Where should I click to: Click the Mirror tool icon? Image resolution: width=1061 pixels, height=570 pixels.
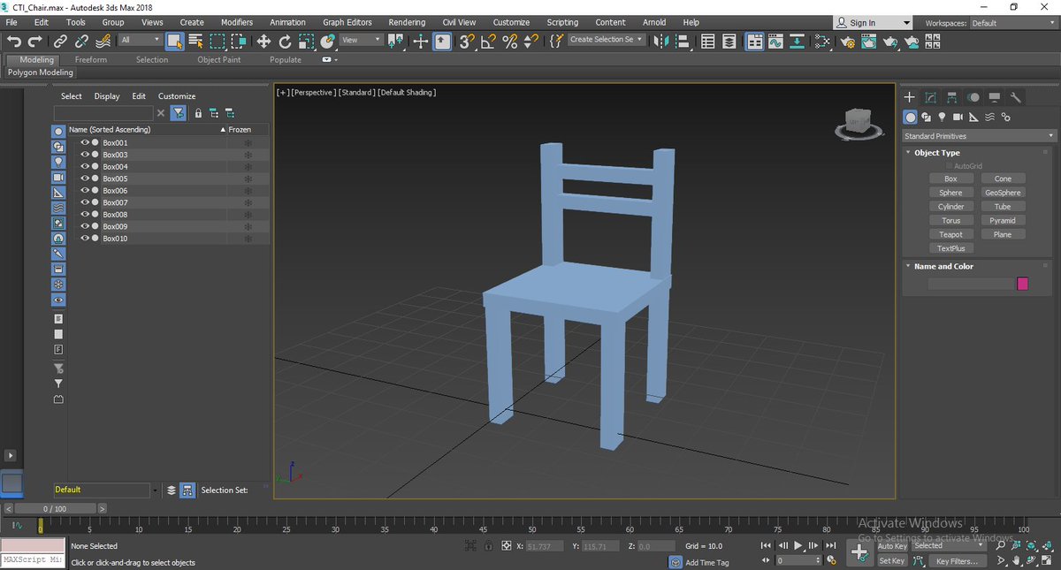point(660,41)
